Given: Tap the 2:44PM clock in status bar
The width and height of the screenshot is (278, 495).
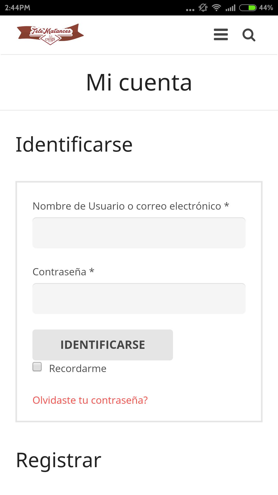Looking at the screenshot, I should pyautogui.click(x=18, y=8).
